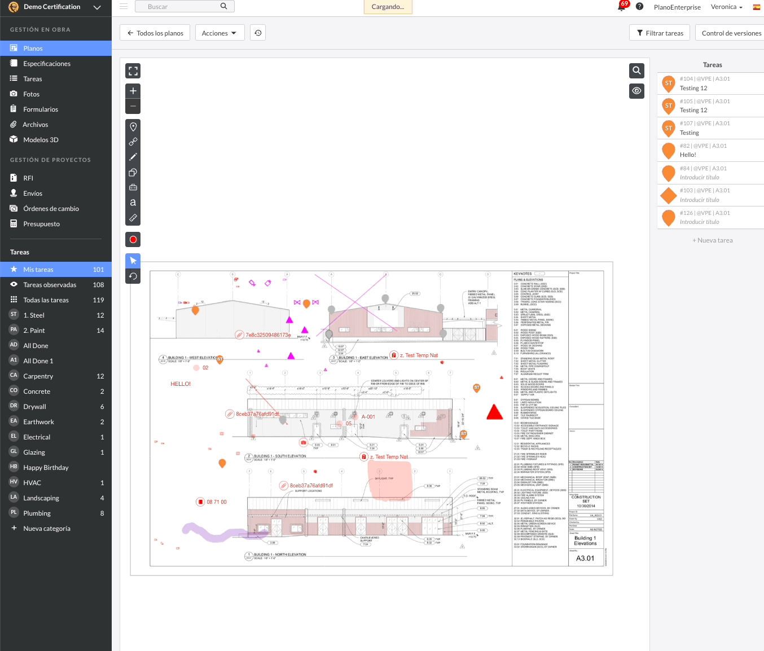Viewport: 764px width, 651px height.
Task: Open Fotos in sidebar
Action: tap(56, 94)
